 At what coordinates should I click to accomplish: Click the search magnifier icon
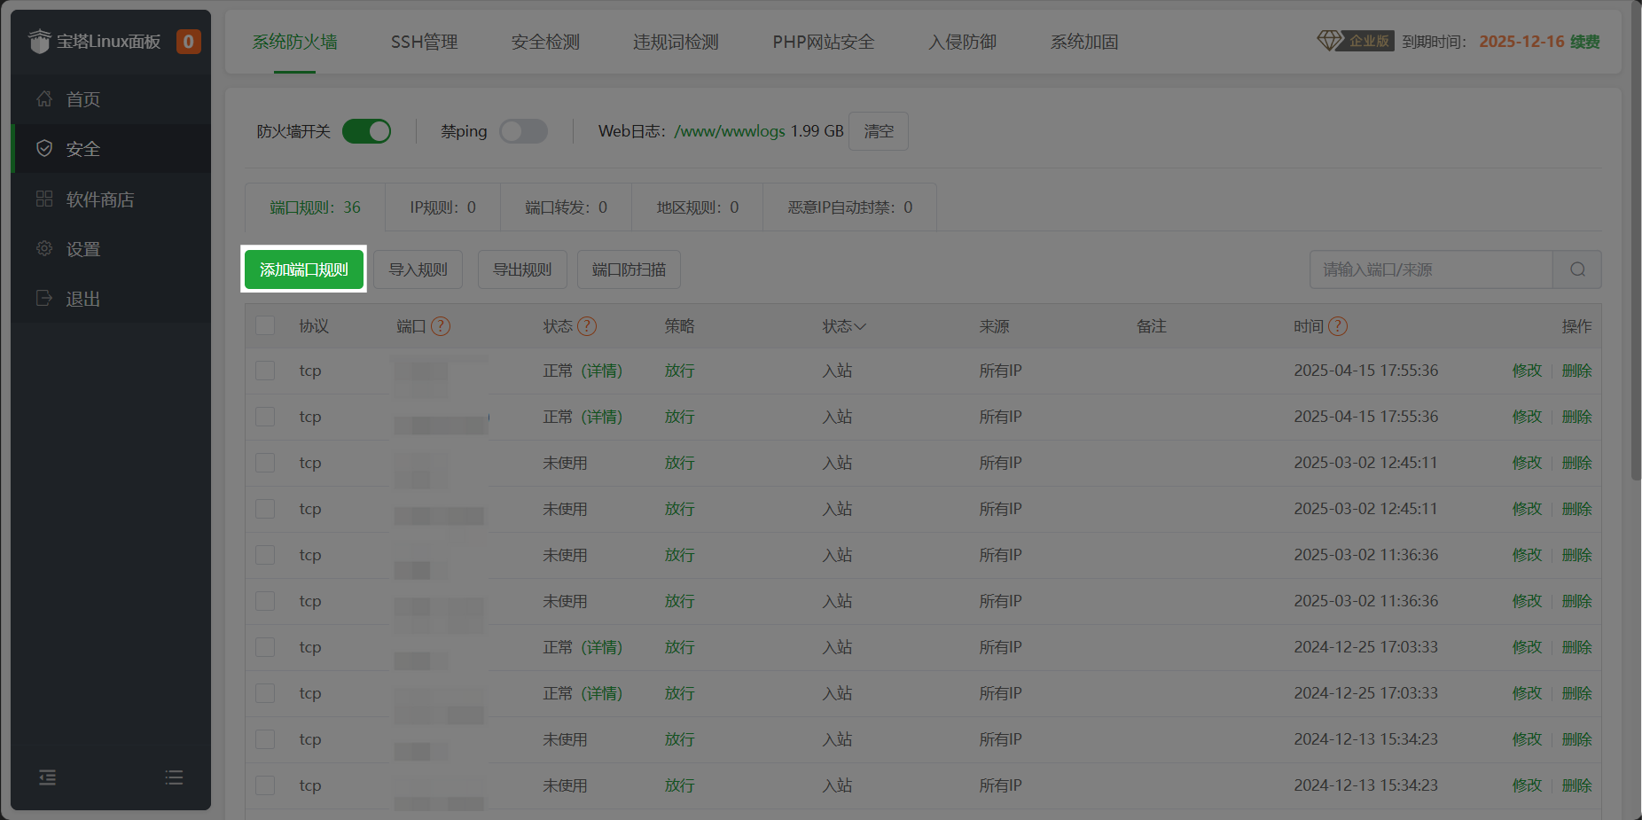[1577, 269]
